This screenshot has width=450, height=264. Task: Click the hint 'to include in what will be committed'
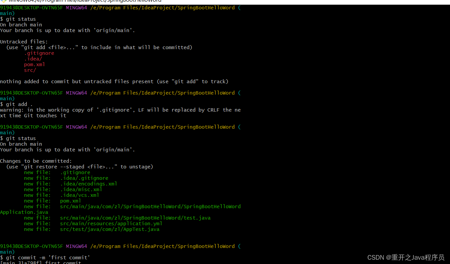pos(137,47)
